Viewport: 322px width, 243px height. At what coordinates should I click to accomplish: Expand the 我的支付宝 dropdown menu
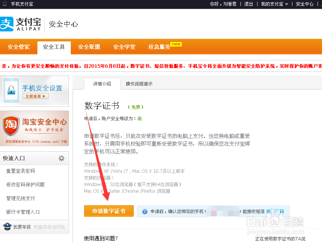coord(274,4)
